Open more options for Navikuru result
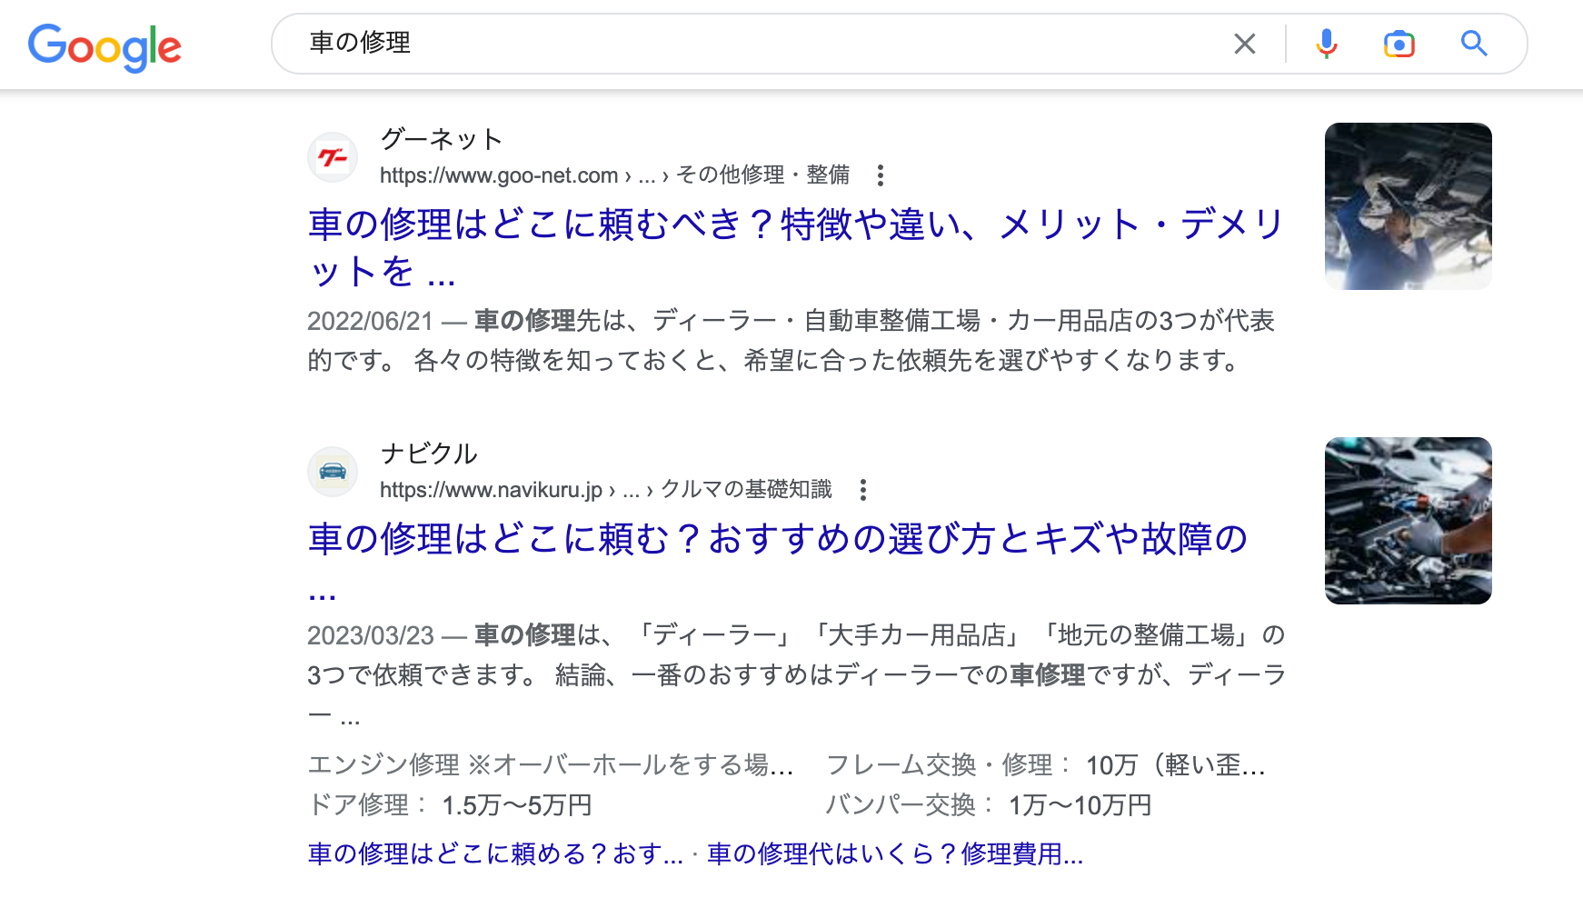Viewport: 1583px width, 898px height. [862, 490]
